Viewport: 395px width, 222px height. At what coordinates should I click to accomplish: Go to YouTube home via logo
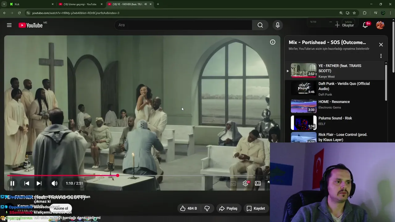point(30,25)
